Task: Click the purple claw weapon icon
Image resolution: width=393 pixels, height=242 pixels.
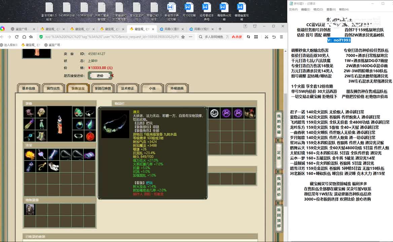Action: 29,124
